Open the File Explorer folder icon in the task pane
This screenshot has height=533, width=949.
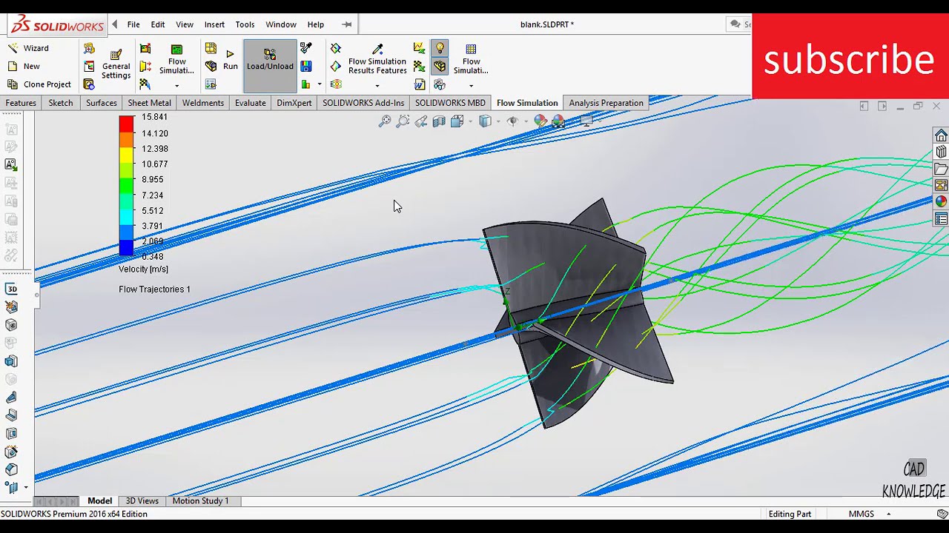click(x=941, y=169)
